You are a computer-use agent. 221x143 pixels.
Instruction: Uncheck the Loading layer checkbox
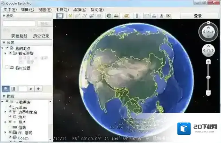[x=10, y=106]
